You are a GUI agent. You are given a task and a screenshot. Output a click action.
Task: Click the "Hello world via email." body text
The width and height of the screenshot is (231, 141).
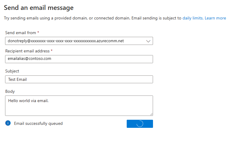click(28, 101)
